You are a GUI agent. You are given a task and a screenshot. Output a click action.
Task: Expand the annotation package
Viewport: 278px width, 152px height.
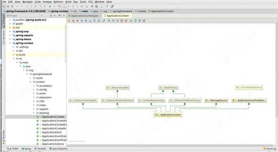[34, 86]
